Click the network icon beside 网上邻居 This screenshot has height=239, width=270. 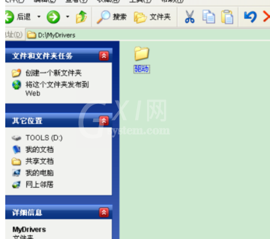(16, 185)
